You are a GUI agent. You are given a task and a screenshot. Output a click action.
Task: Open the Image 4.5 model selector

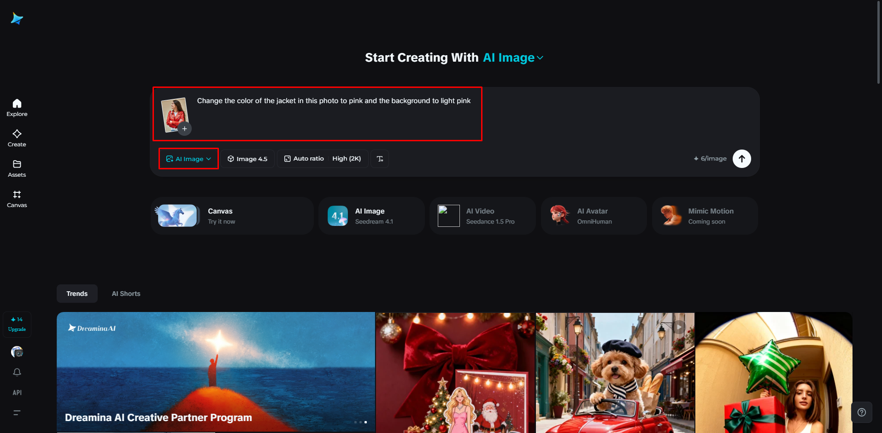247,159
